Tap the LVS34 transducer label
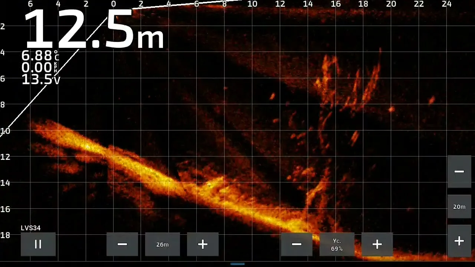 (31, 228)
